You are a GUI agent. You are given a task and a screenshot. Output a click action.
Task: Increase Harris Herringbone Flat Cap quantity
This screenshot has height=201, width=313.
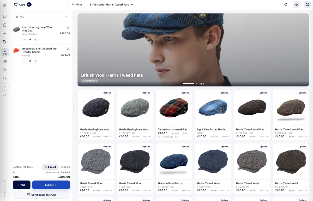pos(35,40)
